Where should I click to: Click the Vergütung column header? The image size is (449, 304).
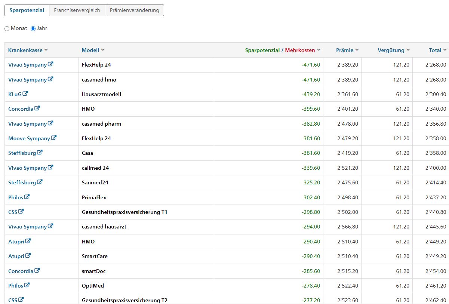pyautogui.click(x=391, y=50)
